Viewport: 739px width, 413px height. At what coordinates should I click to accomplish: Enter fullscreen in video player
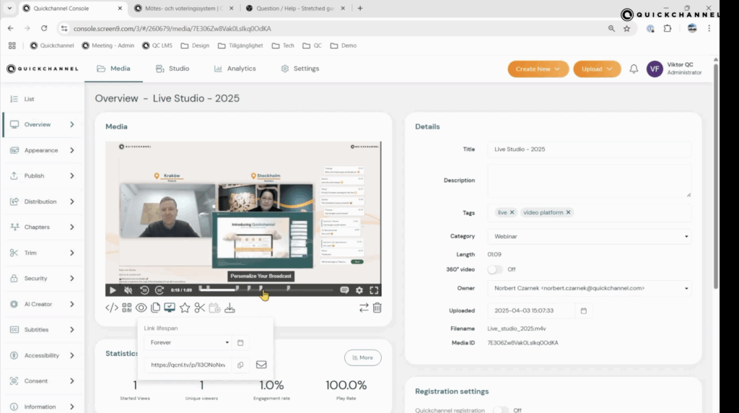[x=375, y=290]
